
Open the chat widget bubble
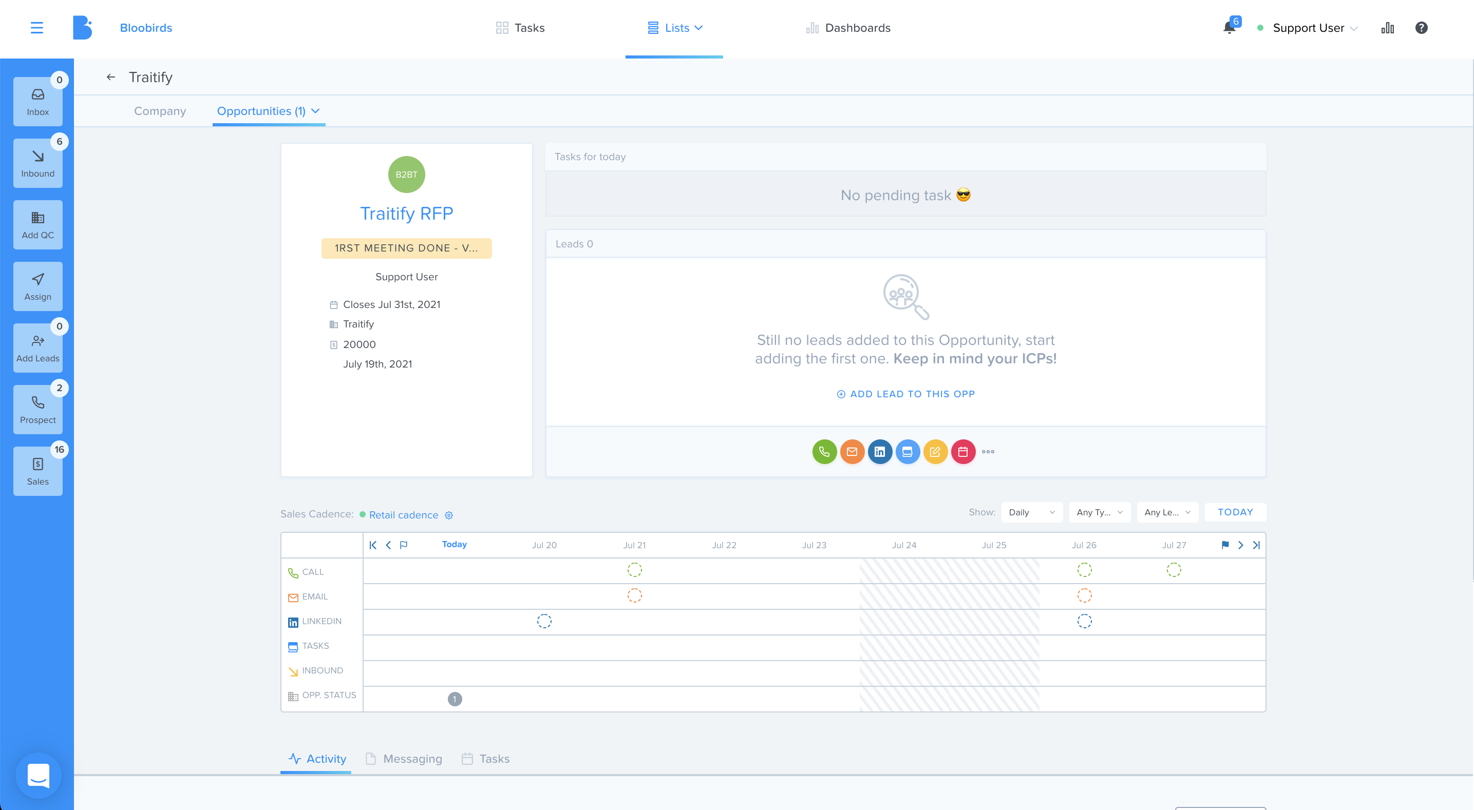pyautogui.click(x=39, y=775)
